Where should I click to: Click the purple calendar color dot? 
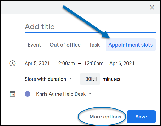pyautogui.click(x=27, y=94)
